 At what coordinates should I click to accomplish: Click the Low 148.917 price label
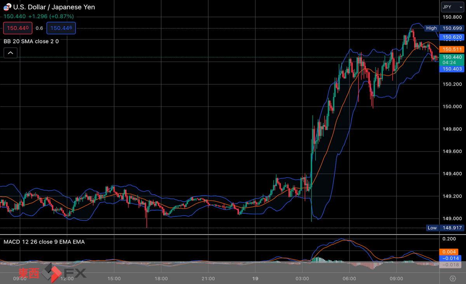(x=445, y=228)
